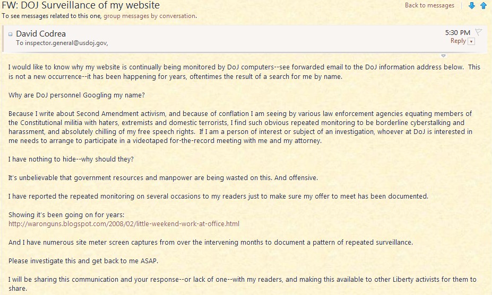Click the FW: DOJ Surveillance subject title
The width and height of the screenshot is (492, 295).
[81, 6]
